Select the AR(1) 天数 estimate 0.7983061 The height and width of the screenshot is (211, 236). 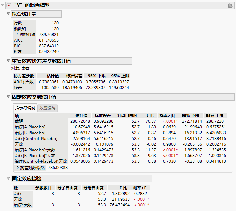click(49, 82)
